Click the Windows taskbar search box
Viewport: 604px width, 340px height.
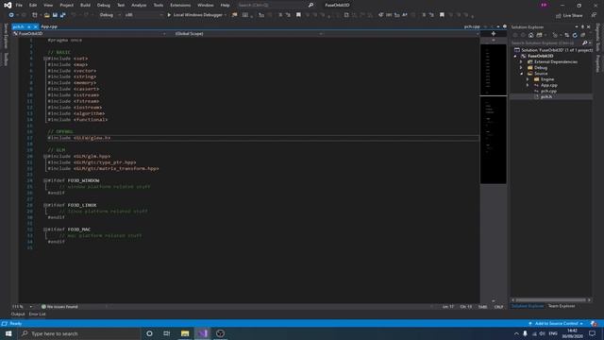(79, 333)
